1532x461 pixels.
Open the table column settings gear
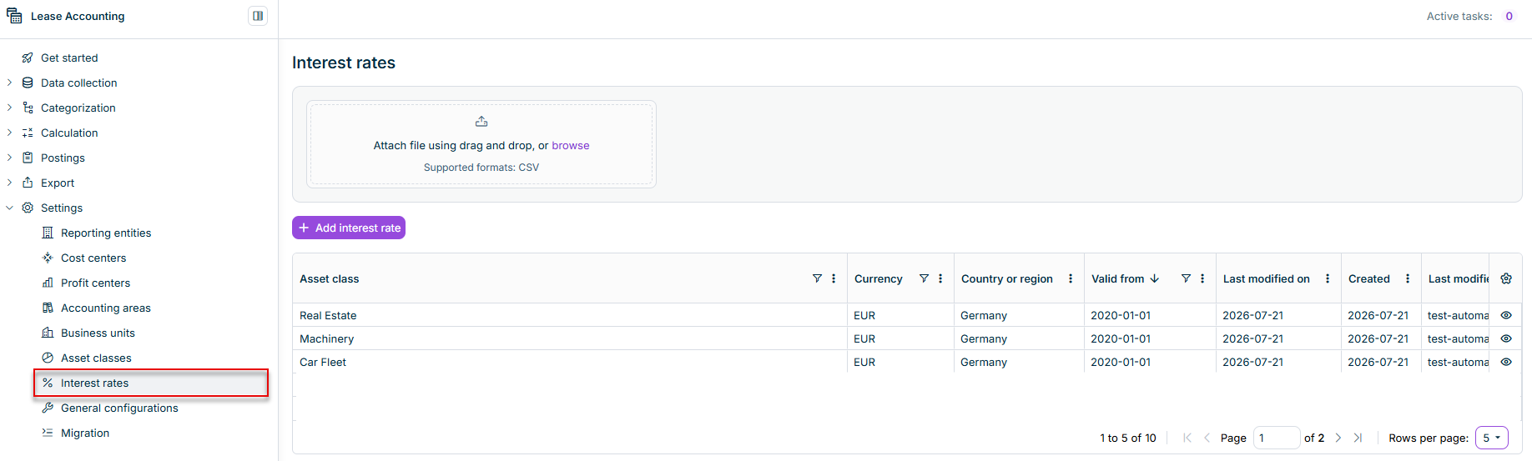coord(1506,278)
